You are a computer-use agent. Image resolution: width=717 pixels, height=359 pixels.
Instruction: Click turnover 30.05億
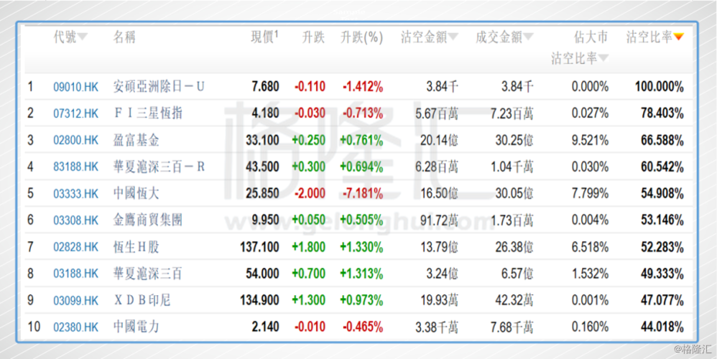click(x=514, y=194)
